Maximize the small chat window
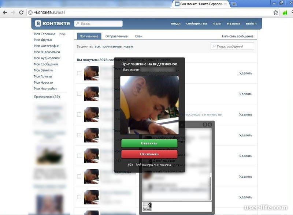The height and width of the screenshot is (215, 293). pyautogui.click(x=205, y=124)
